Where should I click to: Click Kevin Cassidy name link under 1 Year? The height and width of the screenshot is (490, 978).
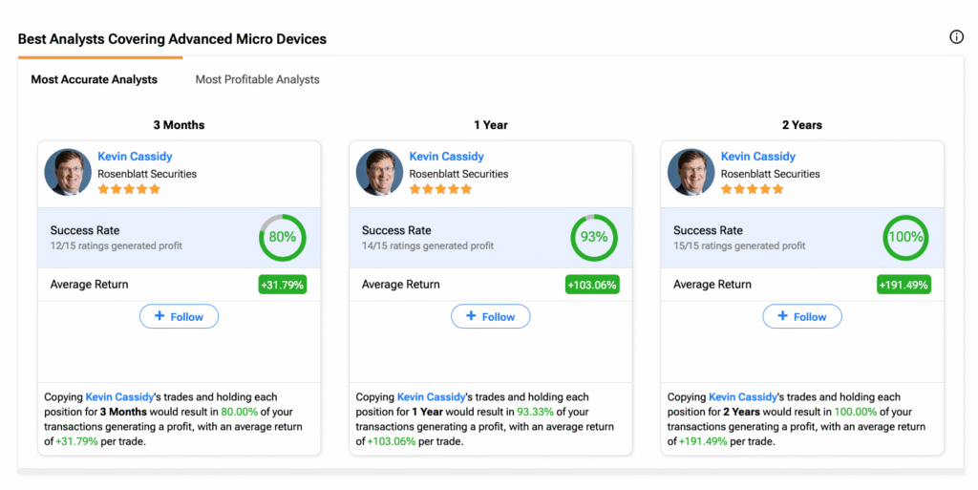(447, 157)
